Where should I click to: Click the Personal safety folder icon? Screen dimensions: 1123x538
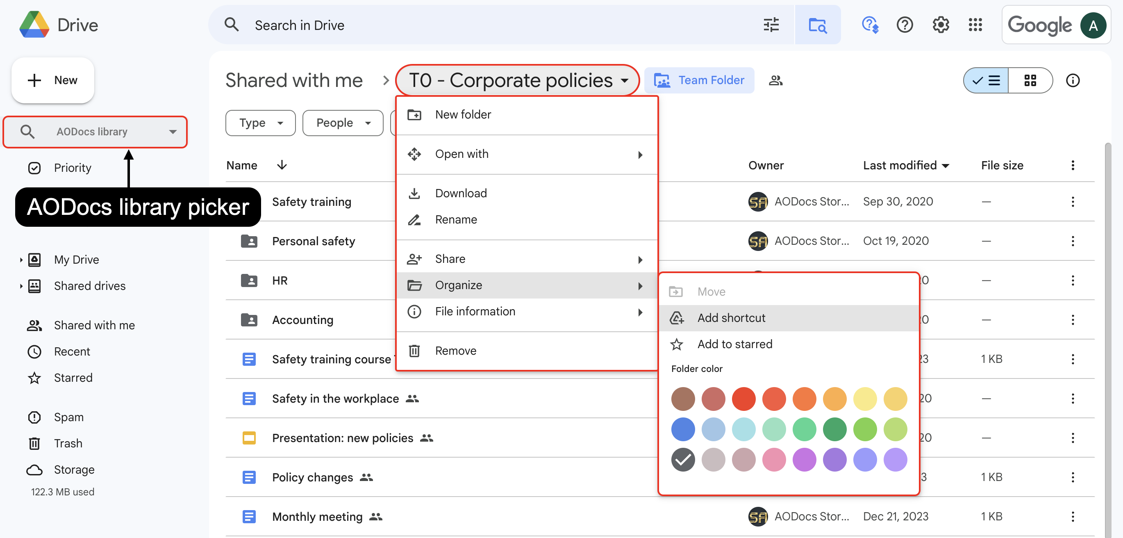tap(249, 241)
